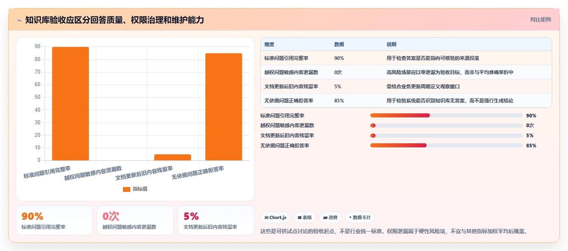Screen dimensions: 568x251
Task: Click chart x-axis label 越权问题敏感内容泄漏数
Action: [x=93, y=173]
